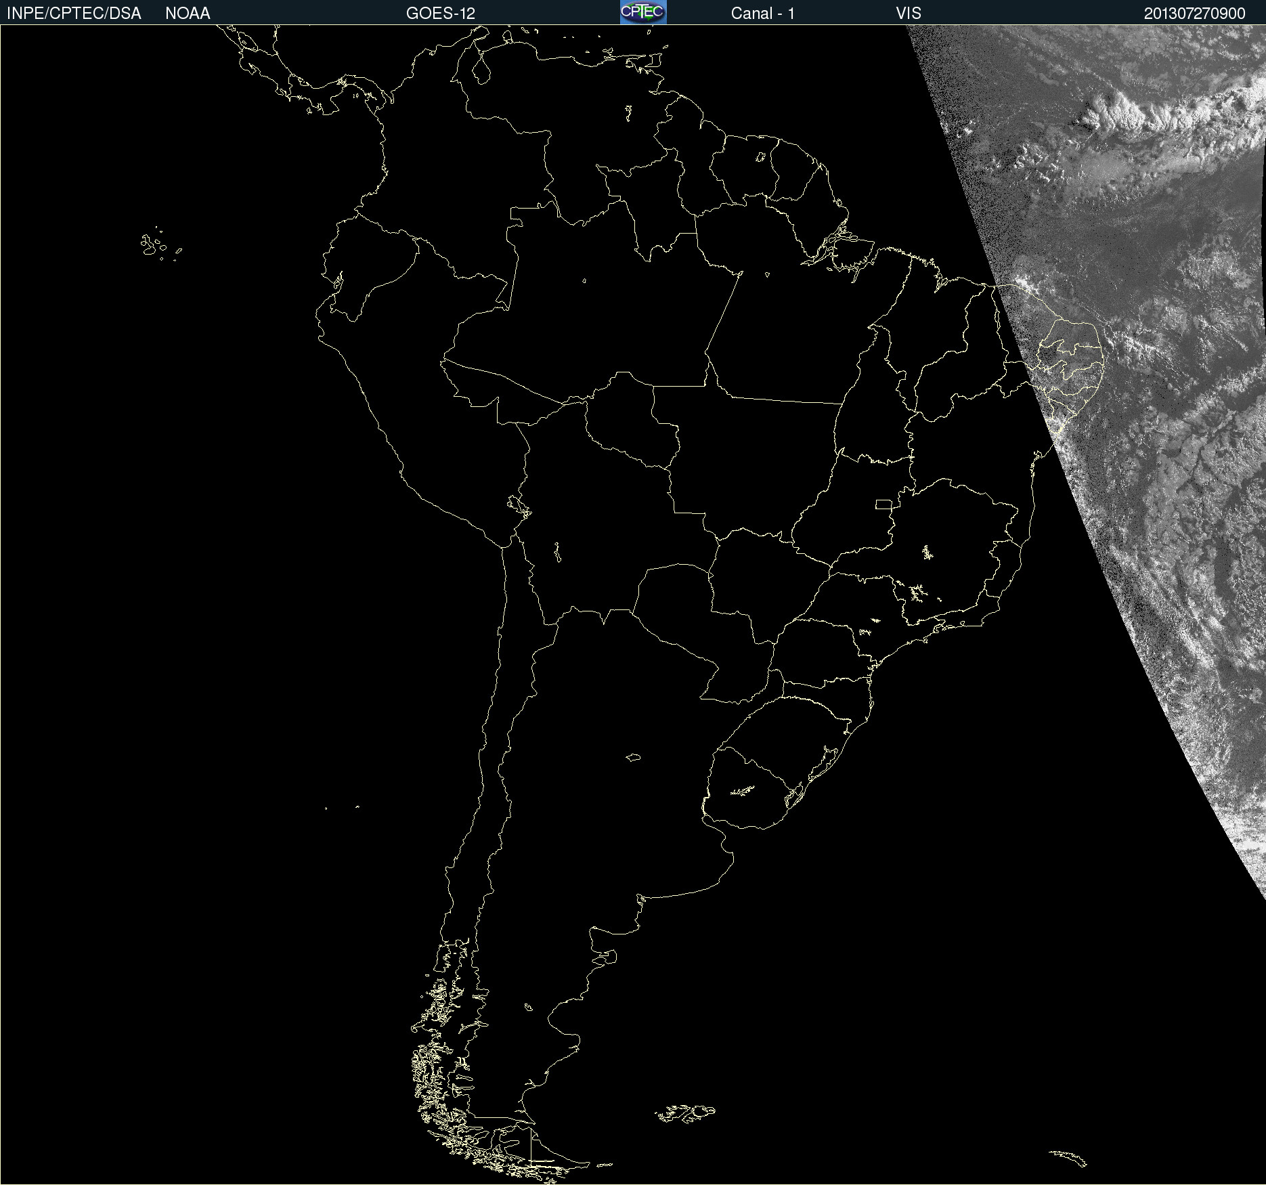This screenshot has height=1185, width=1266.
Task: Click the INPE/CPTEC/DSA header label
Action: [74, 14]
